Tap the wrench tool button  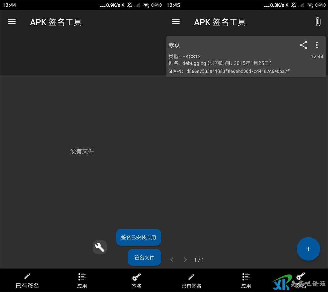click(x=100, y=247)
